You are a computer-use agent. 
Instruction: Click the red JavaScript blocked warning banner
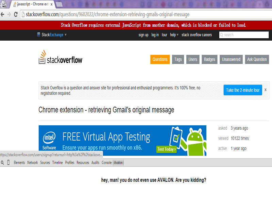click(136, 25)
